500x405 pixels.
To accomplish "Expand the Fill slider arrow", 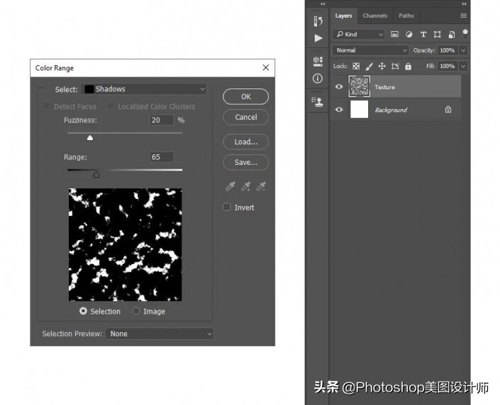I will [x=463, y=67].
